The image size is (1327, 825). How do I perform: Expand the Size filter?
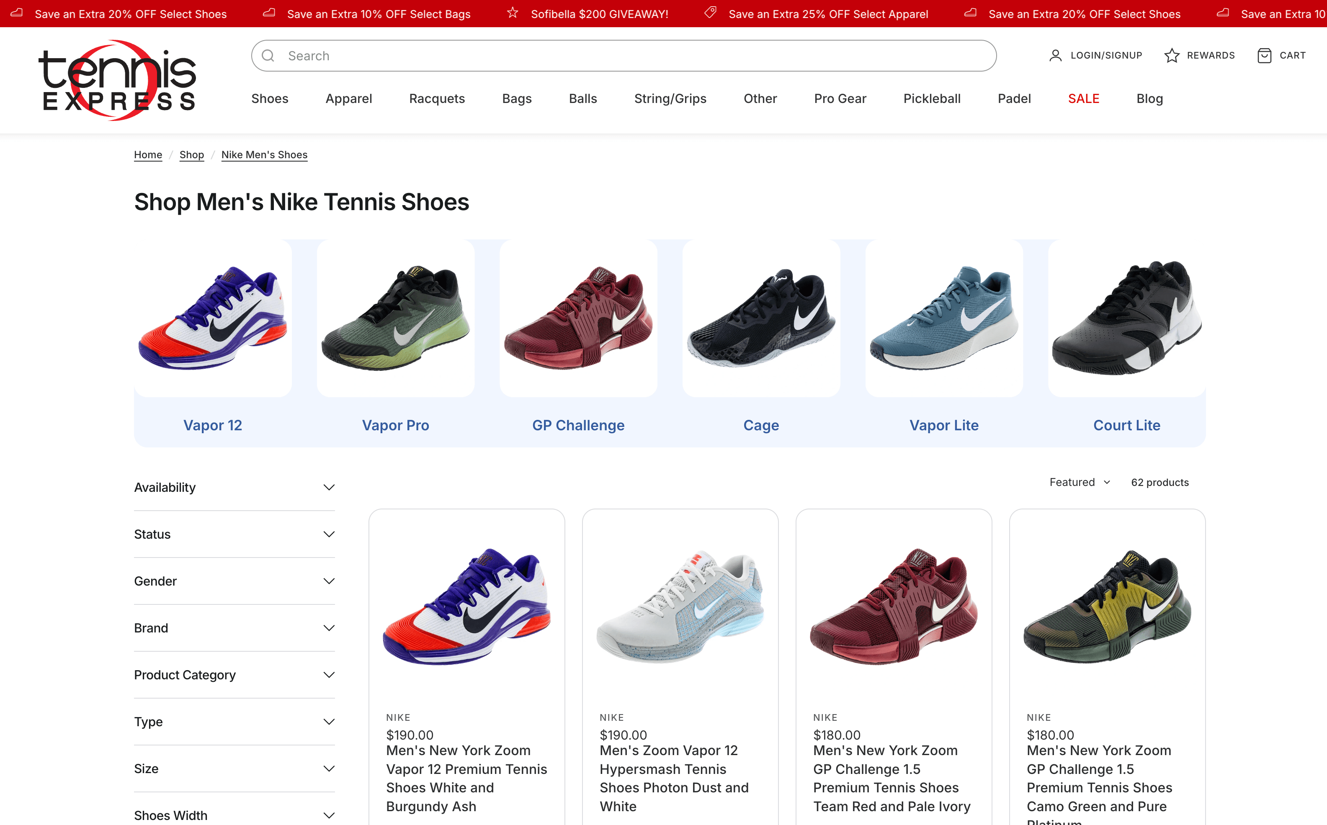pyautogui.click(x=234, y=769)
